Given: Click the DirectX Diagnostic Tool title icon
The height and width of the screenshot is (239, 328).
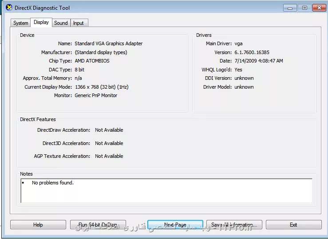Looking at the screenshot, I should [x=9, y=8].
